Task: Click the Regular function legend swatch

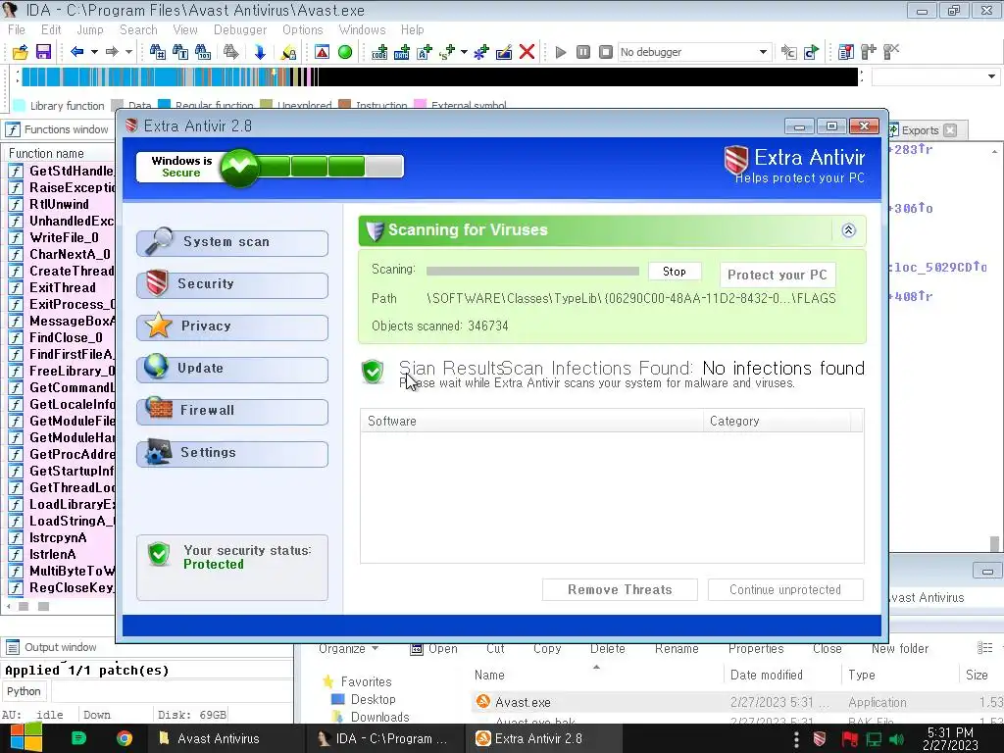Action: point(165,105)
